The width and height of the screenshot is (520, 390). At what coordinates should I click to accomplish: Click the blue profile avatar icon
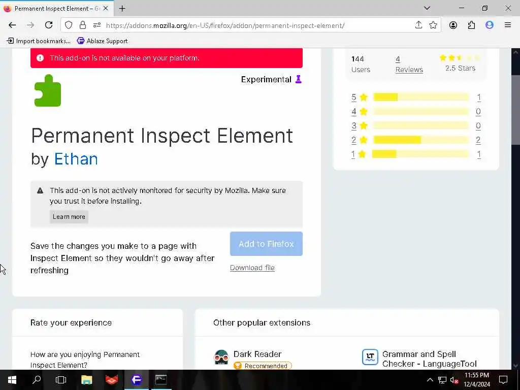click(490, 25)
